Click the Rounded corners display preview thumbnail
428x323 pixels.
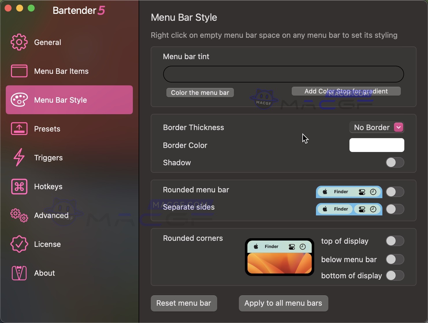tap(279, 257)
